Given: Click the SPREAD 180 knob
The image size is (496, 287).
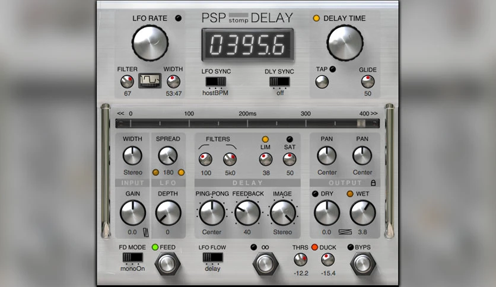Looking at the screenshot, I should (x=168, y=156).
